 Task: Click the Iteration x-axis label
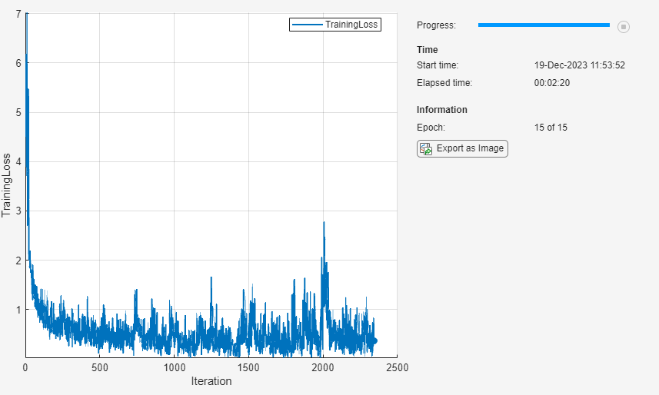(211, 381)
